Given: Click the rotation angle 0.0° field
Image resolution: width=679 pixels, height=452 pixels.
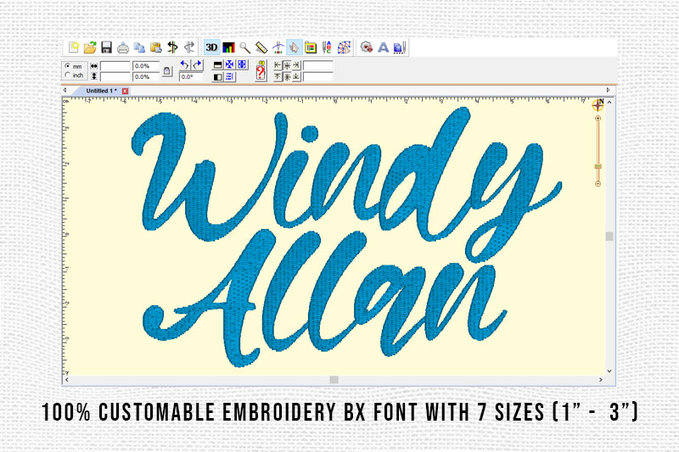Looking at the screenshot, I should 190,76.
